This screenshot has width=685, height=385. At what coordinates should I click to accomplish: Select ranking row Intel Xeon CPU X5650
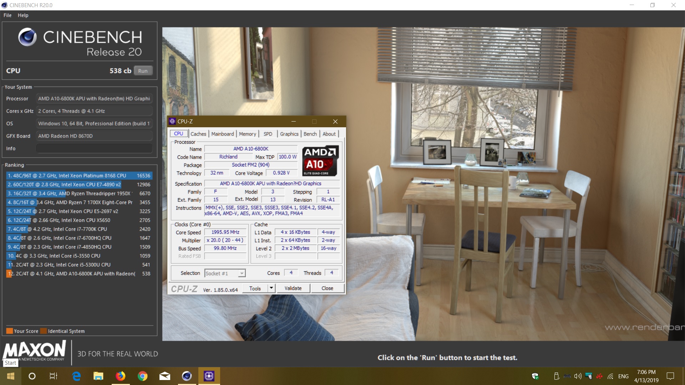79,220
